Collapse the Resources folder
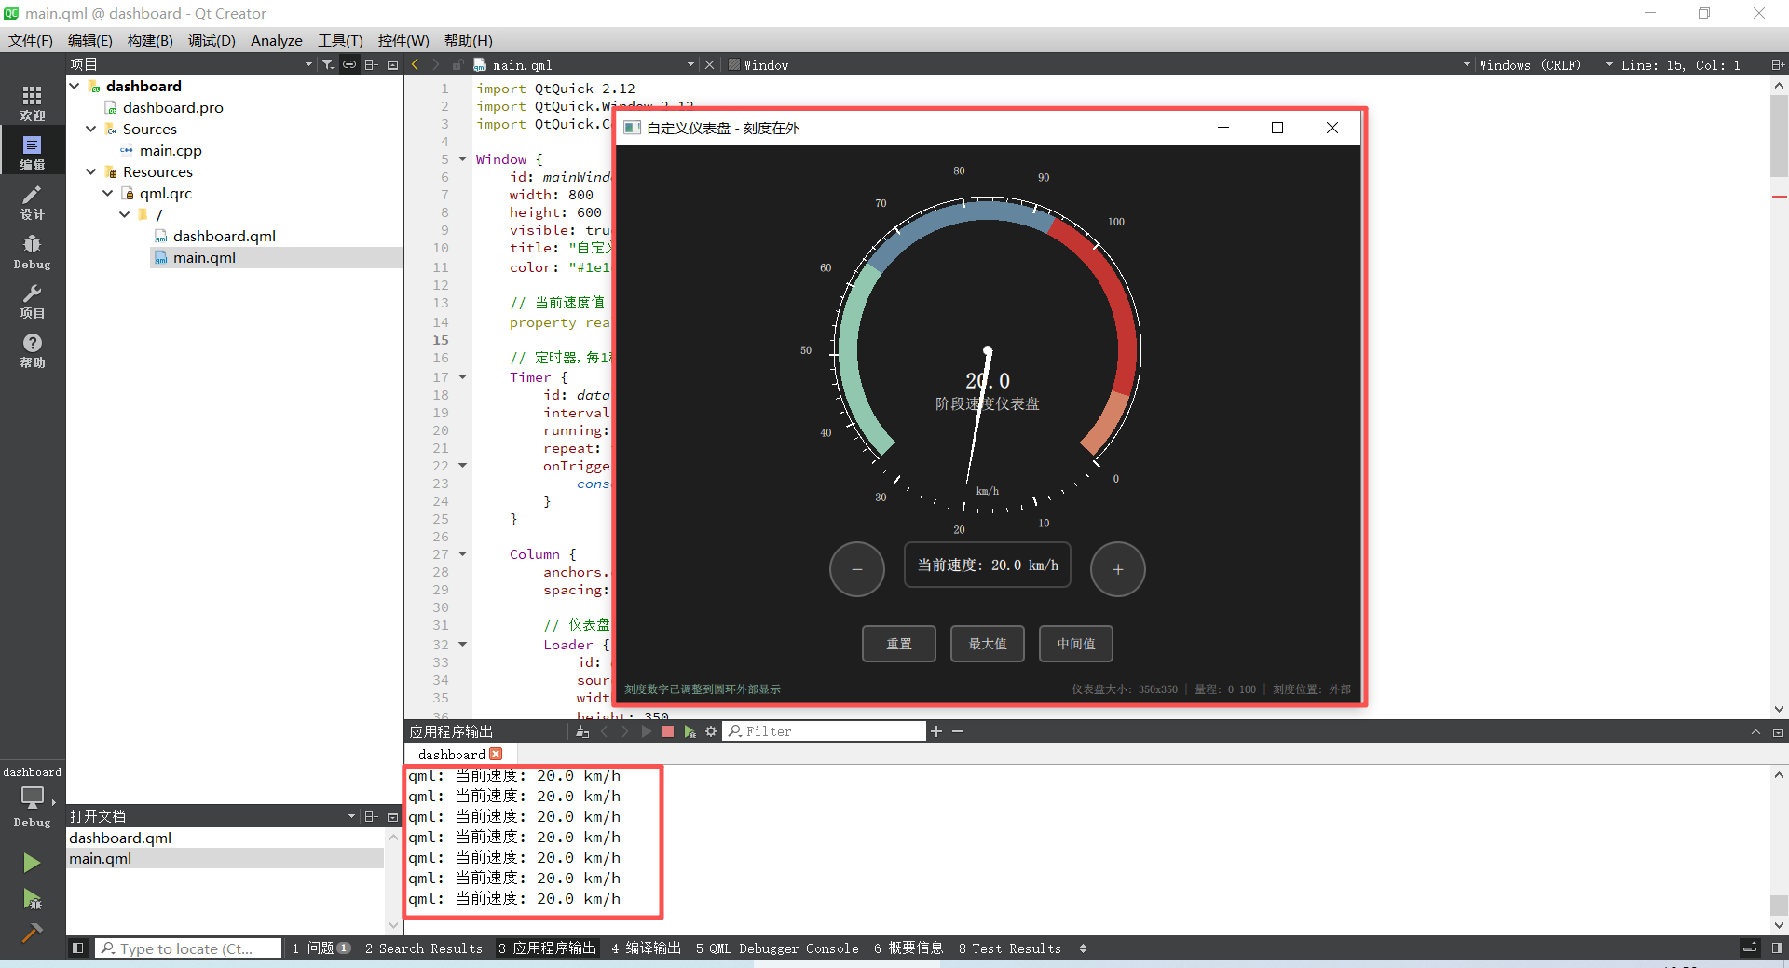The image size is (1789, 968). (x=91, y=171)
